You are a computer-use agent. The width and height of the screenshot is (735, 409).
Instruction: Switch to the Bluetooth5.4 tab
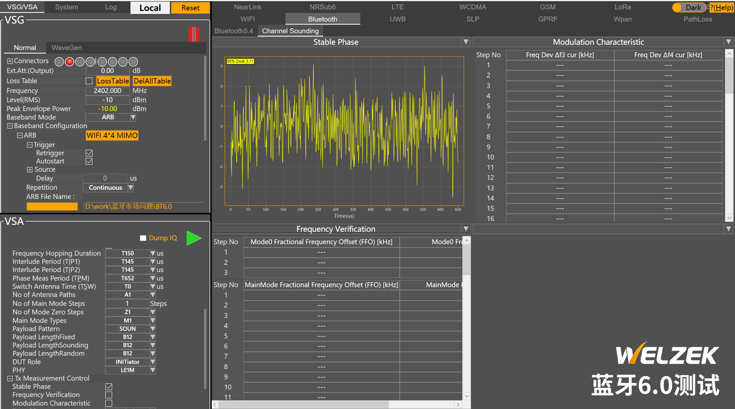234,31
